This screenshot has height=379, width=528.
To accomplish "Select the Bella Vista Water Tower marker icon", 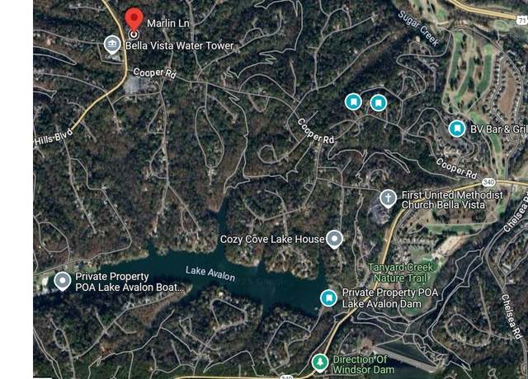I will (x=112, y=44).
